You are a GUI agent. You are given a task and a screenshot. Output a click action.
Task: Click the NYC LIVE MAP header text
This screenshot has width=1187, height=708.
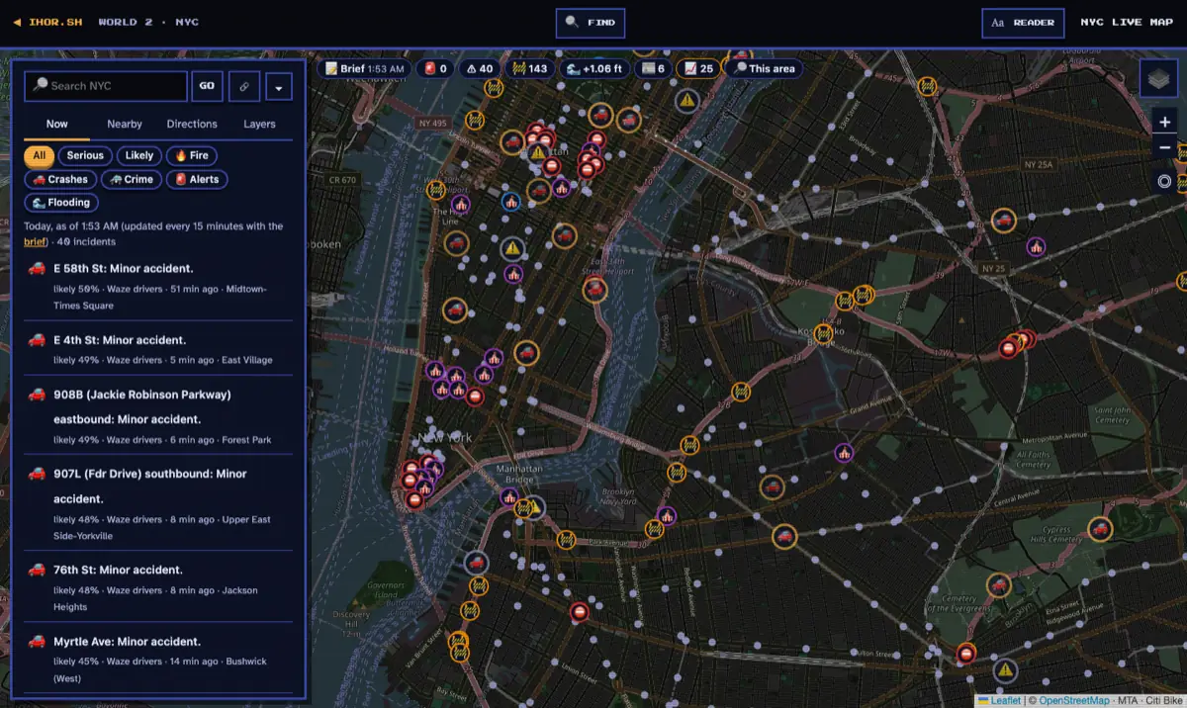pyautogui.click(x=1127, y=22)
